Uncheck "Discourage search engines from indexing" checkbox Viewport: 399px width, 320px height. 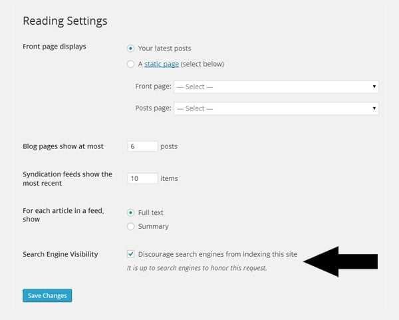[130, 254]
